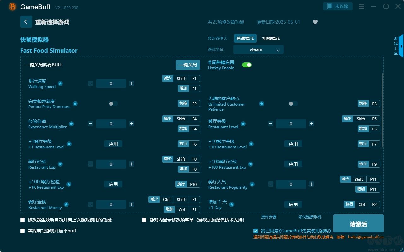Screen dimensions: 404x252
Task: Click the F7 hotkey for +10 Restaurant Level
Action: (374, 144)
